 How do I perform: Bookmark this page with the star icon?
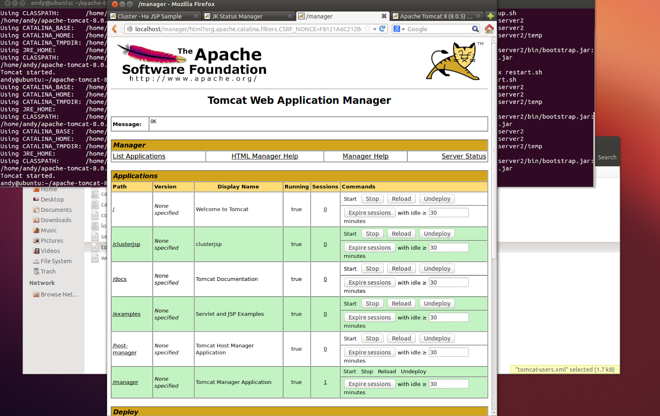[367, 29]
